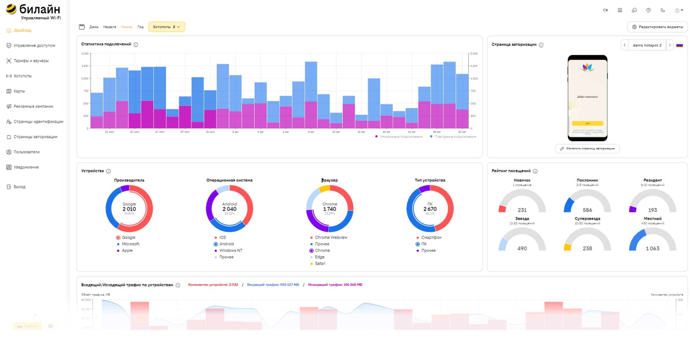Collapse the sidebar with double chevron

point(35,315)
